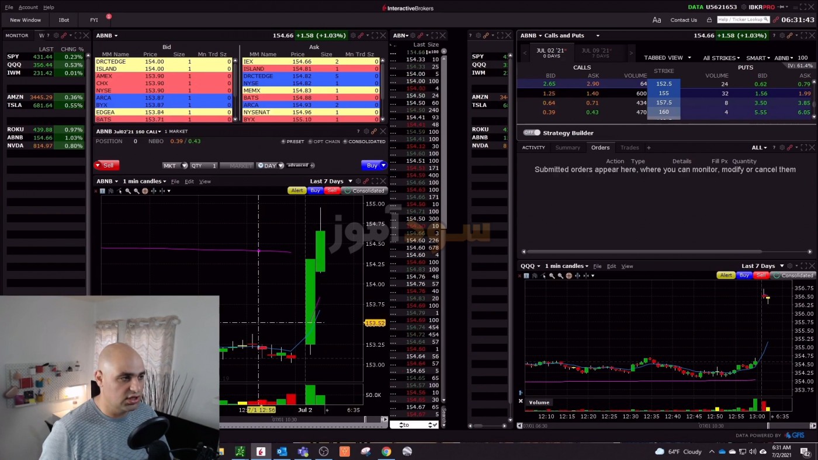818x460 pixels.
Task: Click New Window in the top toolbar
Action: pos(25,20)
